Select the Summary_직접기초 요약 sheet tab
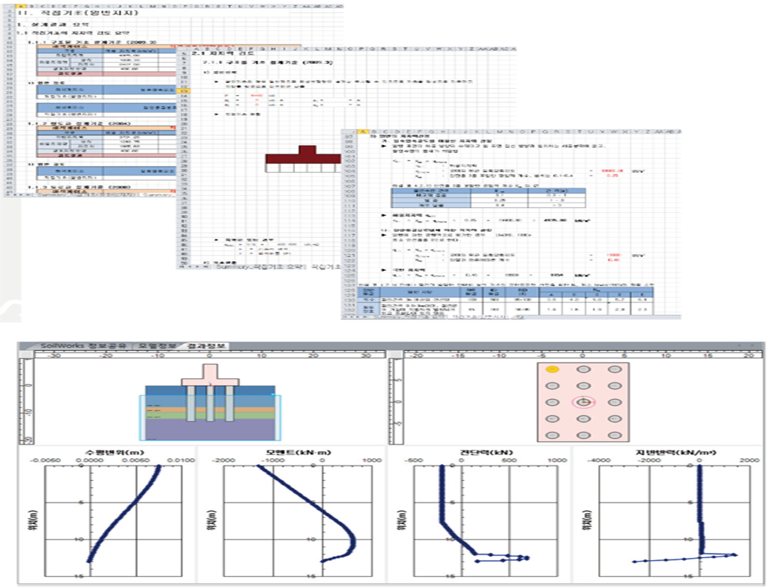 [x=260, y=267]
